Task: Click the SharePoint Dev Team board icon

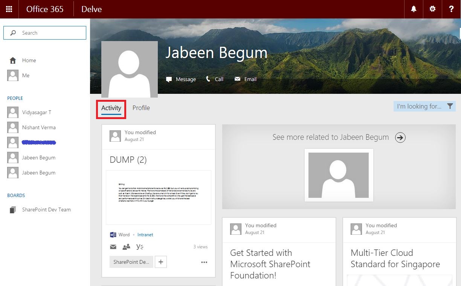Action: click(x=13, y=210)
